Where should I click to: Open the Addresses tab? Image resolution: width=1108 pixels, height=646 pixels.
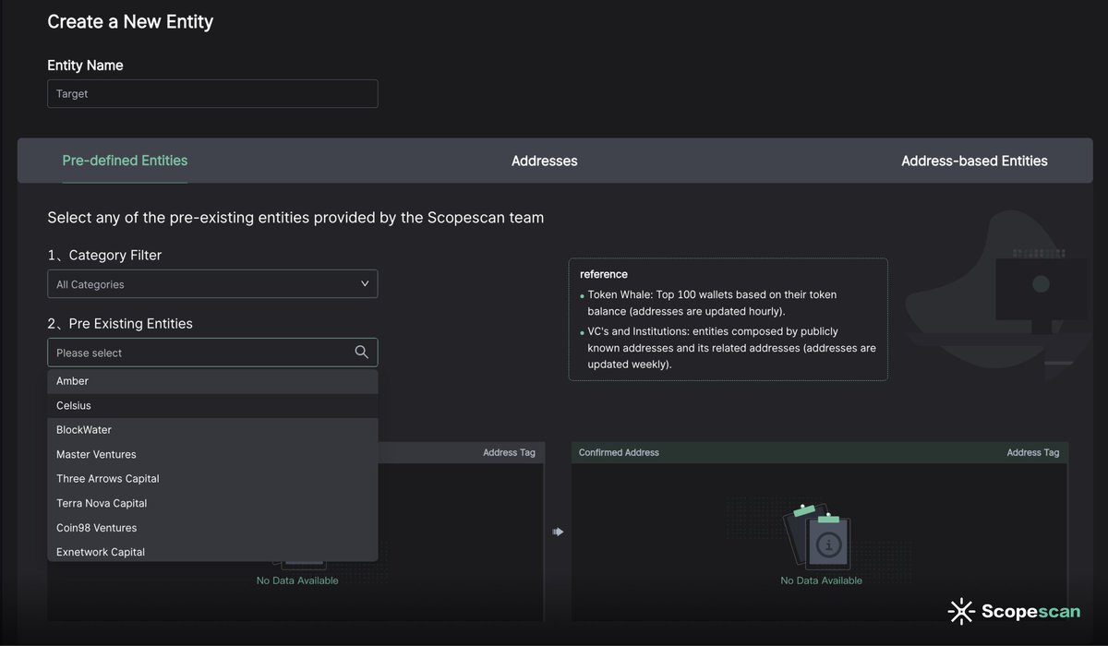545,161
